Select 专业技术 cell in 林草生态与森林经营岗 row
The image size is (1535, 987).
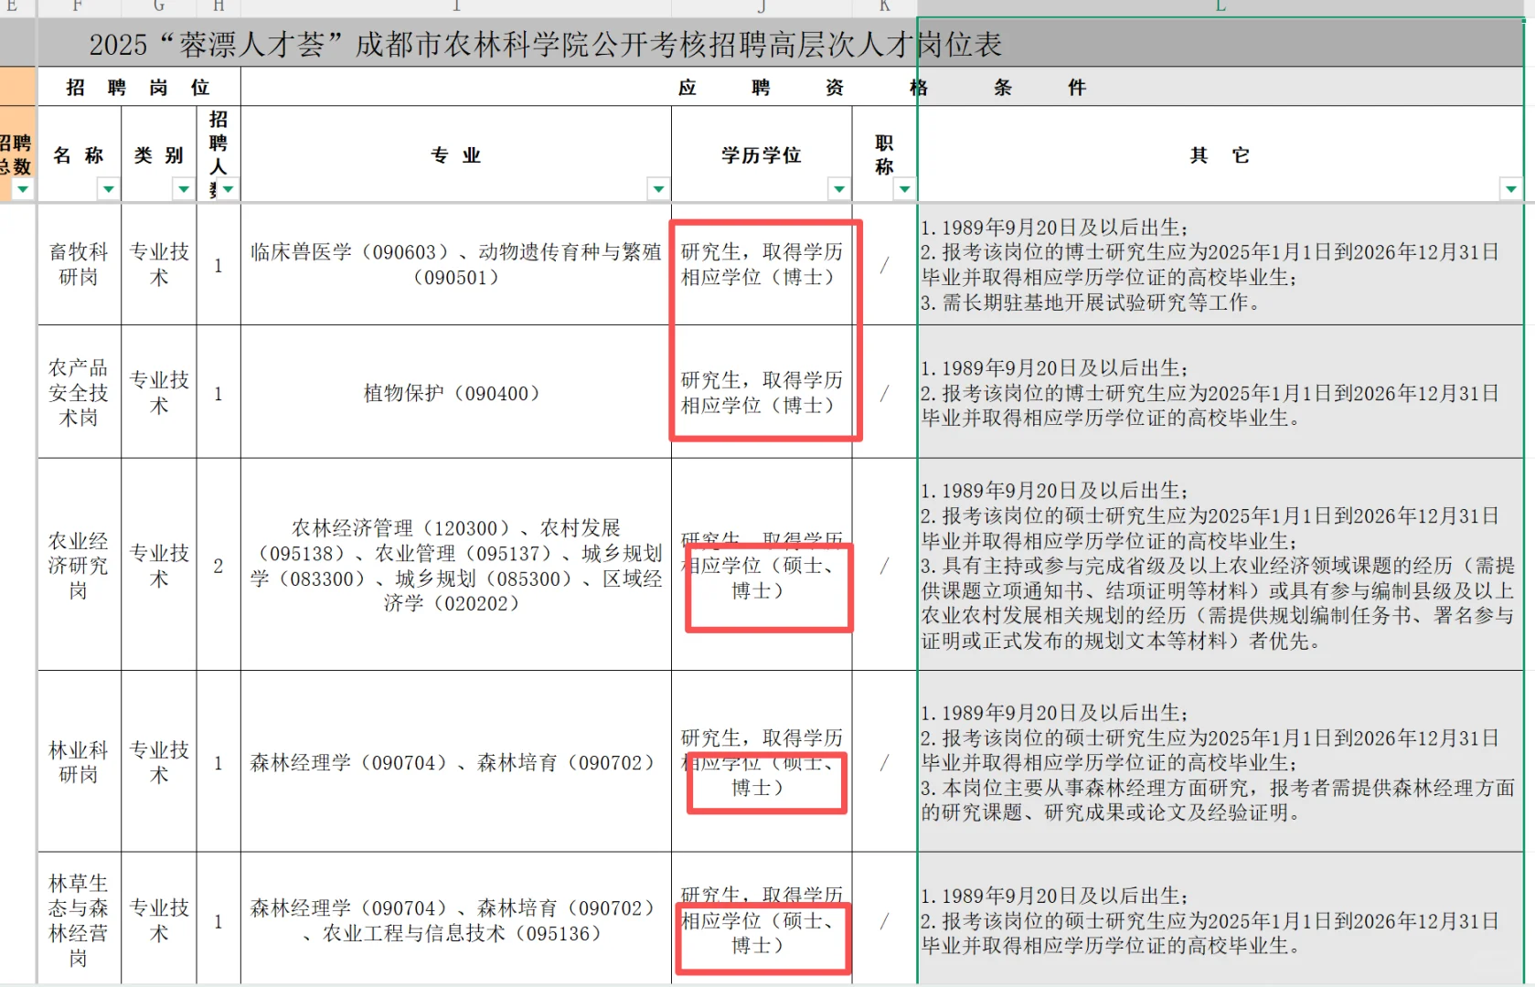tap(159, 919)
